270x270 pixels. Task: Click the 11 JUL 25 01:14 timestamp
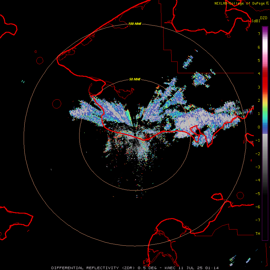click(199, 268)
